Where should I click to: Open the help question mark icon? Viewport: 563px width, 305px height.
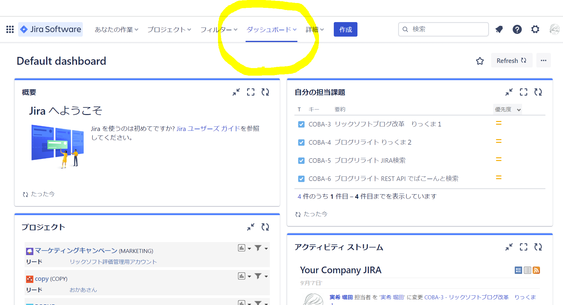(x=517, y=29)
